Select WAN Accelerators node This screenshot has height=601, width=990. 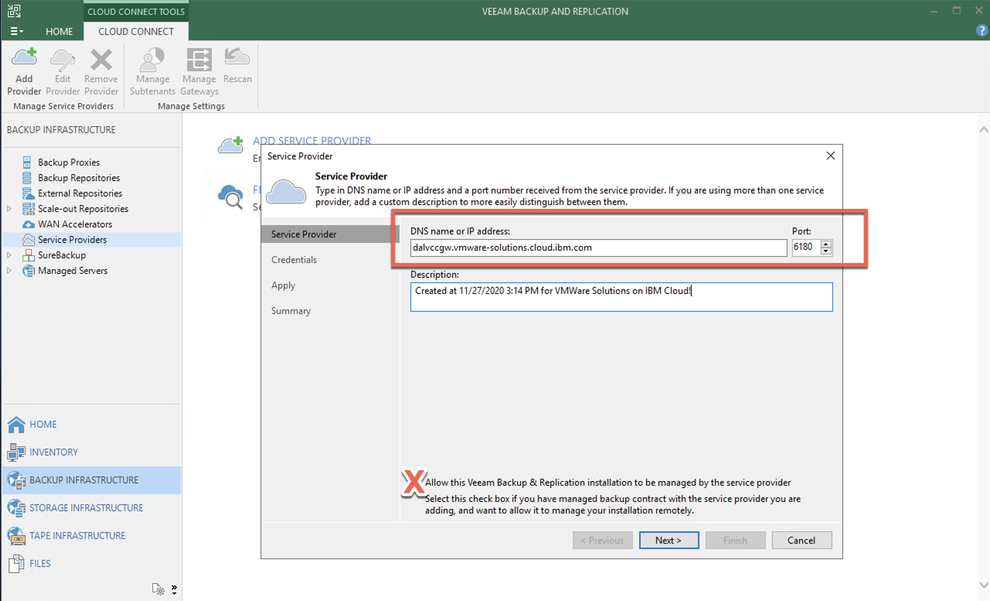point(75,224)
